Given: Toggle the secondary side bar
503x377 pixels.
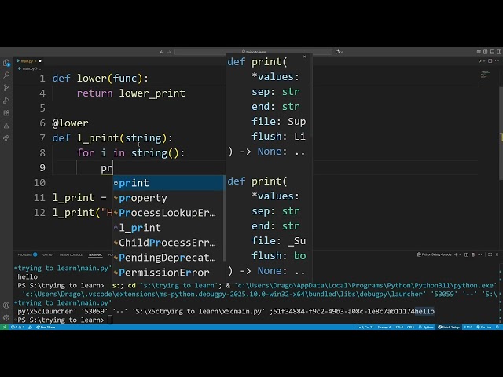Looking at the screenshot, I should click(499, 52).
